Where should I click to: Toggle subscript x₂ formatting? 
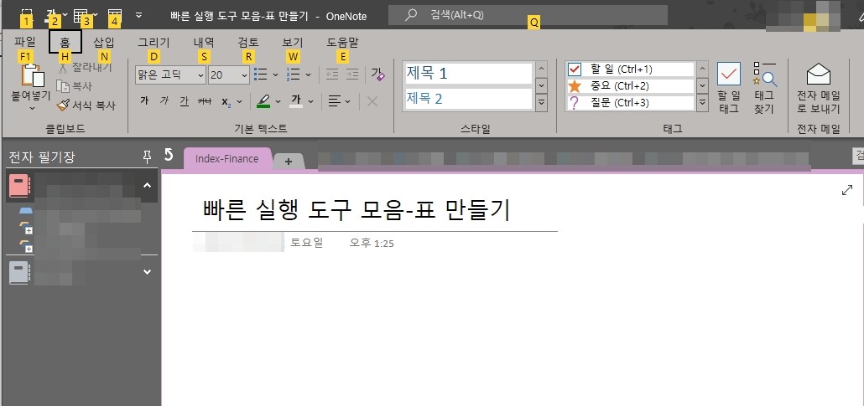tap(226, 101)
